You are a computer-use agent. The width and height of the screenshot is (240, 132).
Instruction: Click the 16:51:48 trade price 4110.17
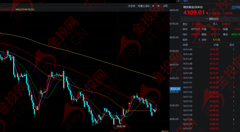tap(214, 64)
